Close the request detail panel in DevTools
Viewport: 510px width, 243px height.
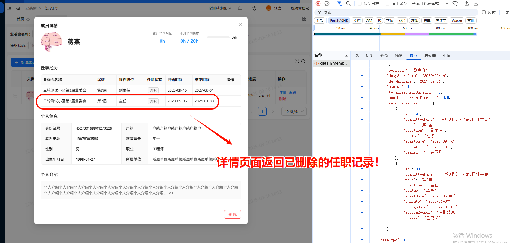click(x=357, y=55)
